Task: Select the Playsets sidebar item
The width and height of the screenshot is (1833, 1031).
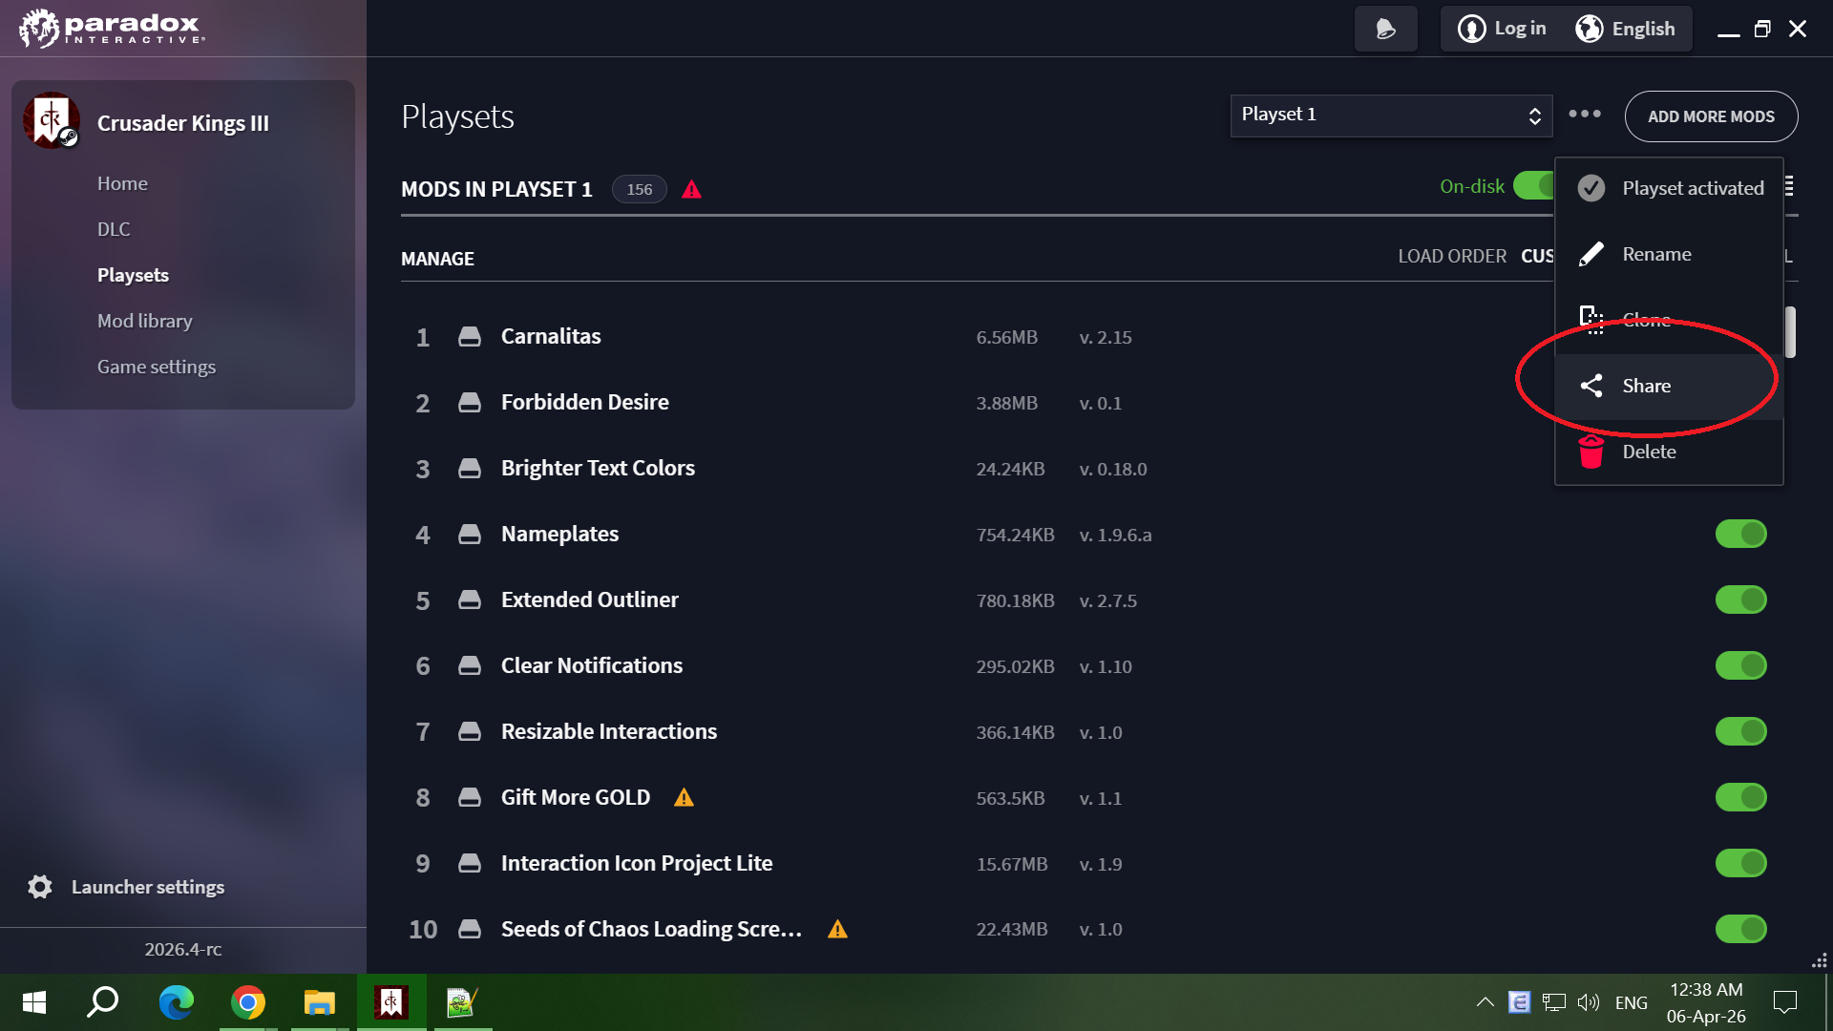Action: [x=133, y=275]
